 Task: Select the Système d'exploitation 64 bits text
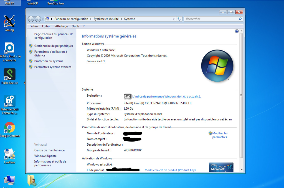point(143,114)
